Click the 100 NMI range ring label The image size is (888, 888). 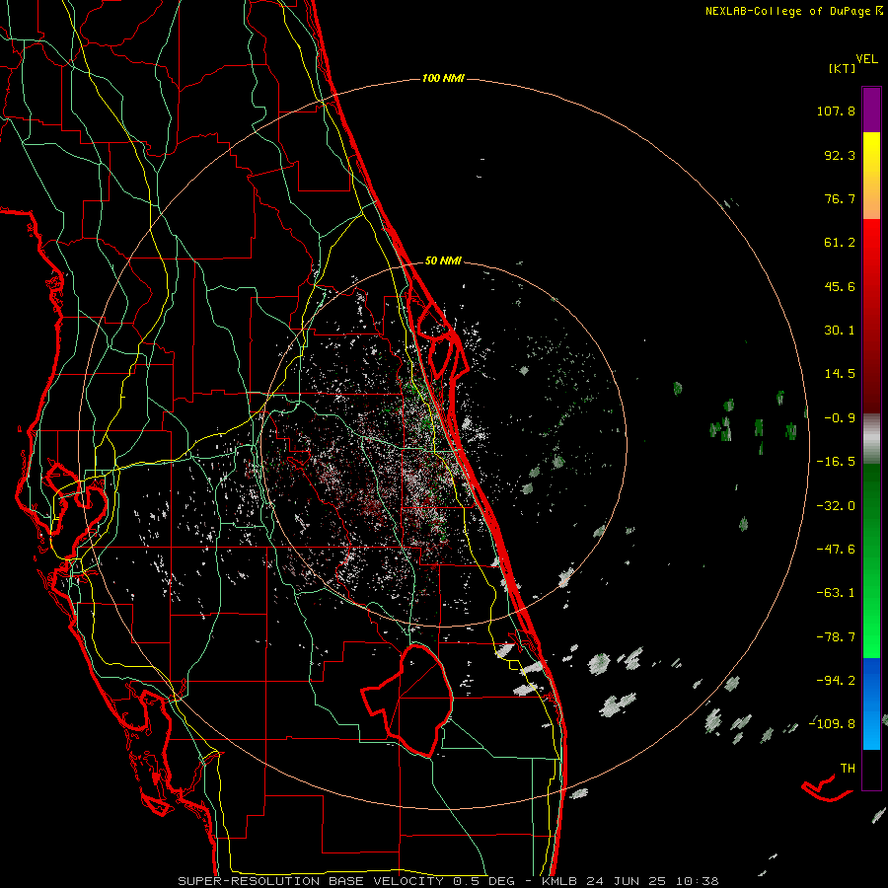(443, 78)
